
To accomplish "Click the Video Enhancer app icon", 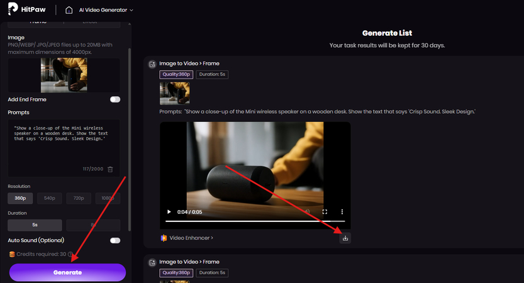I will [x=164, y=238].
